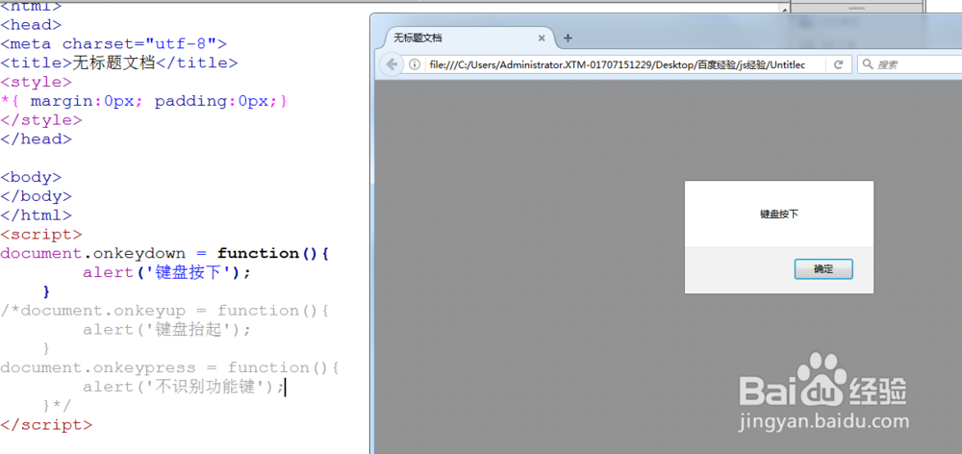Image resolution: width=962 pixels, height=454 pixels.
Task: Go back with the browser back arrow
Action: click(x=391, y=64)
